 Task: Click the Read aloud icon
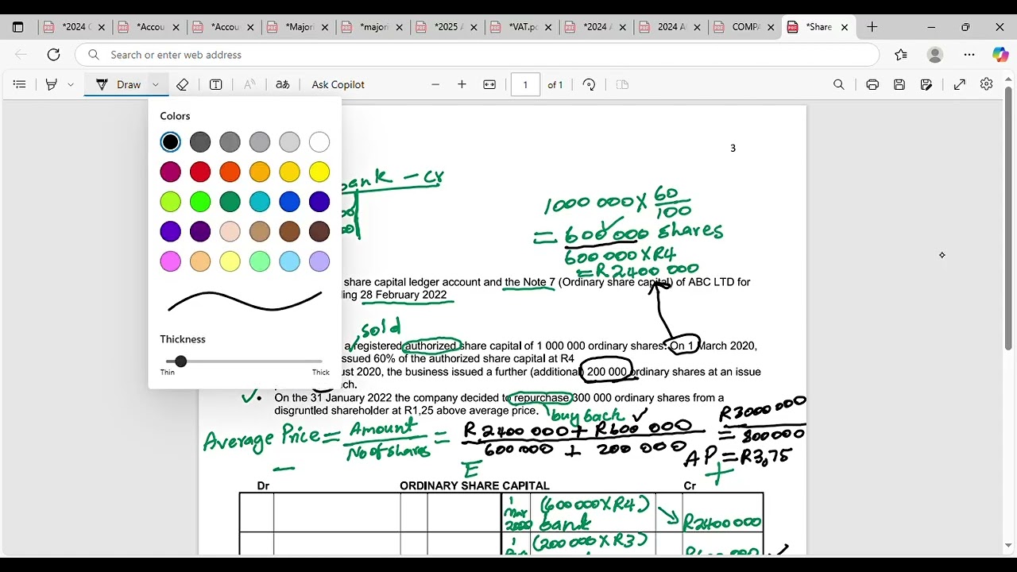click(x=249, y=84)
